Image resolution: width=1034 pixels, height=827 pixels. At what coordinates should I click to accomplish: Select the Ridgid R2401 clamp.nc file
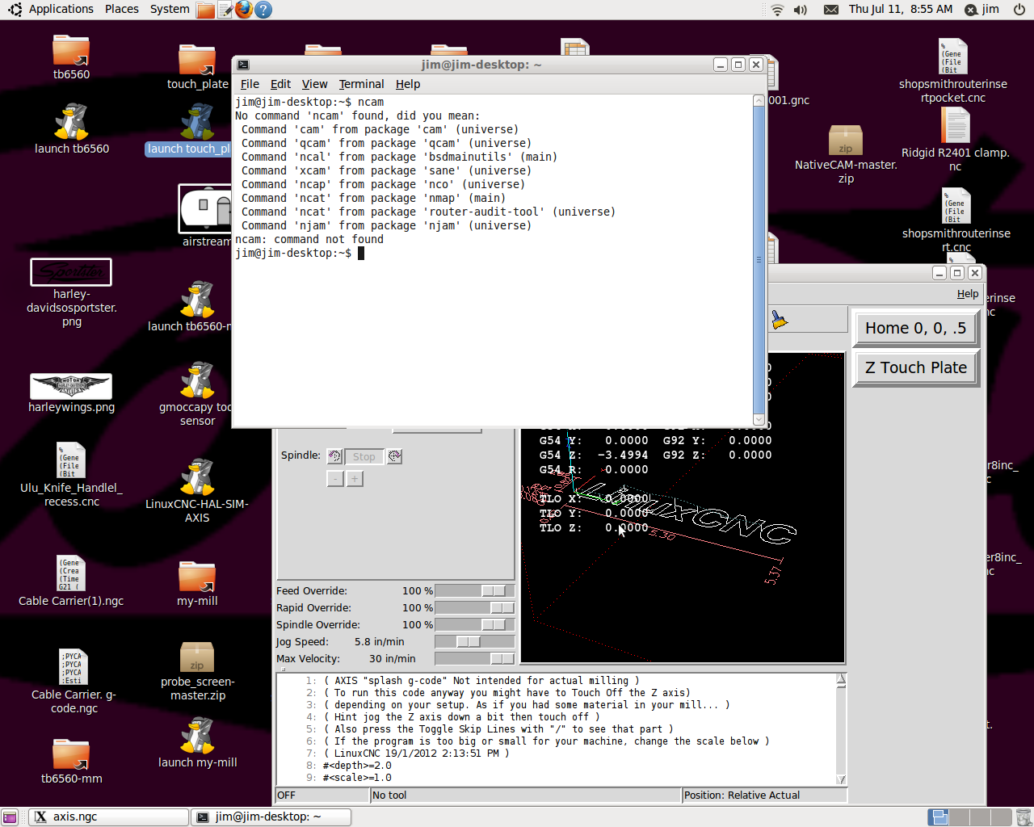coord(955,125)
